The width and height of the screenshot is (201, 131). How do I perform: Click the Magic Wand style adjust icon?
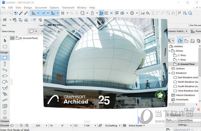pos(148,13)
